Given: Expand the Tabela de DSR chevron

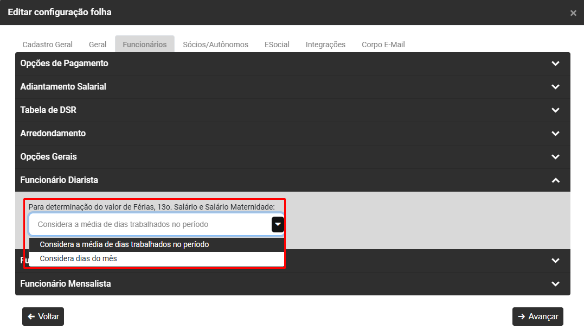Looking at the screenshot, I should point(555,110).
